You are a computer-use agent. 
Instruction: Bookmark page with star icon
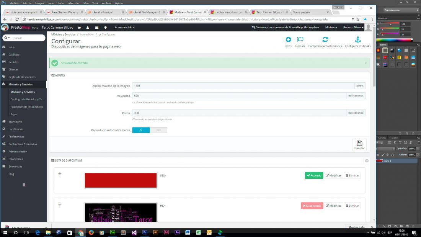coord(358,20)
